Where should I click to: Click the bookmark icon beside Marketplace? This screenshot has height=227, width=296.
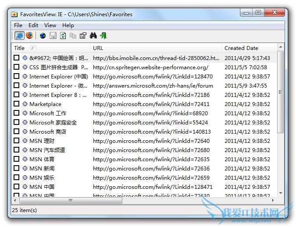point(25,104)
